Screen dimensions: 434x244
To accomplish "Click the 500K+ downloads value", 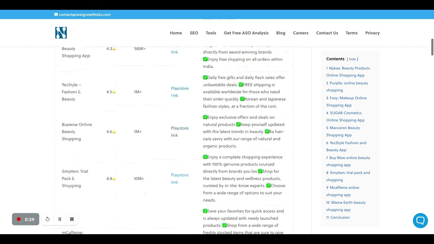I will click(x=140, y=49).
